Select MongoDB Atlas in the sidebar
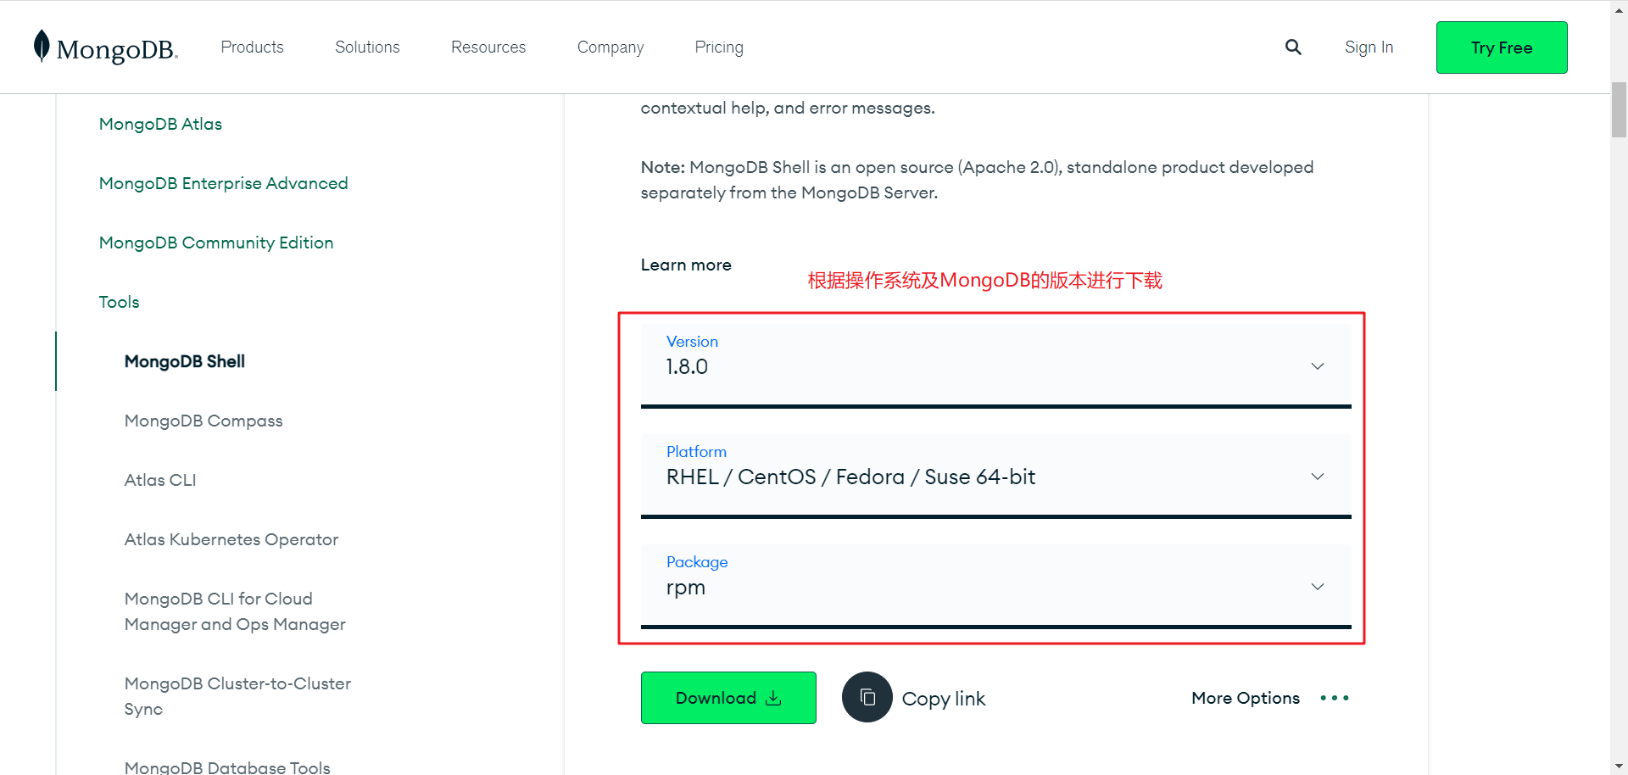The height and width of the screenshot is (775, 1628). point(160,124)
